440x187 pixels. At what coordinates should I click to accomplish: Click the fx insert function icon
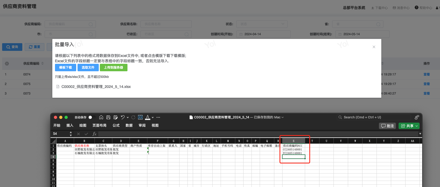(94, 134)
